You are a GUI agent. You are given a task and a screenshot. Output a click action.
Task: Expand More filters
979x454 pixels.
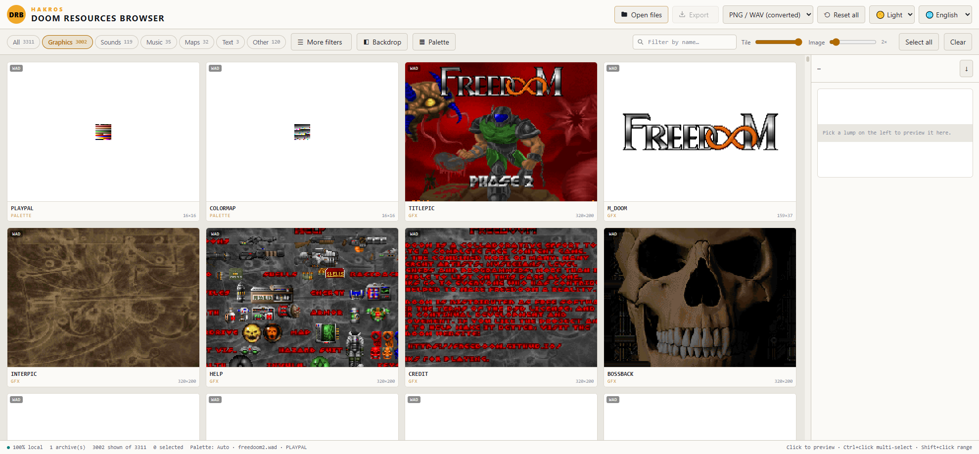(x=321, y=42)
